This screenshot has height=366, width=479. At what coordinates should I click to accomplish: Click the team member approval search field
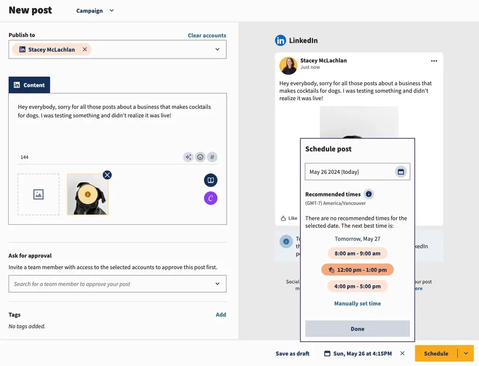coord(117,284)
